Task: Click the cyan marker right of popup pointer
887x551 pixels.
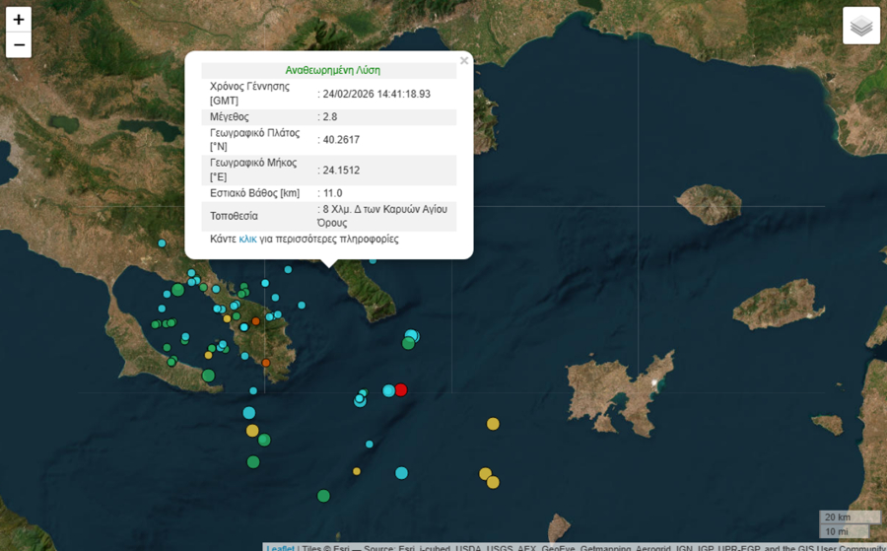Action: point(373,260)
